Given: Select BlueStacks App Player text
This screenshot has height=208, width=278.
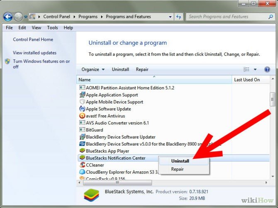Looking at the screenshot, I should click(x=107, y=151).
